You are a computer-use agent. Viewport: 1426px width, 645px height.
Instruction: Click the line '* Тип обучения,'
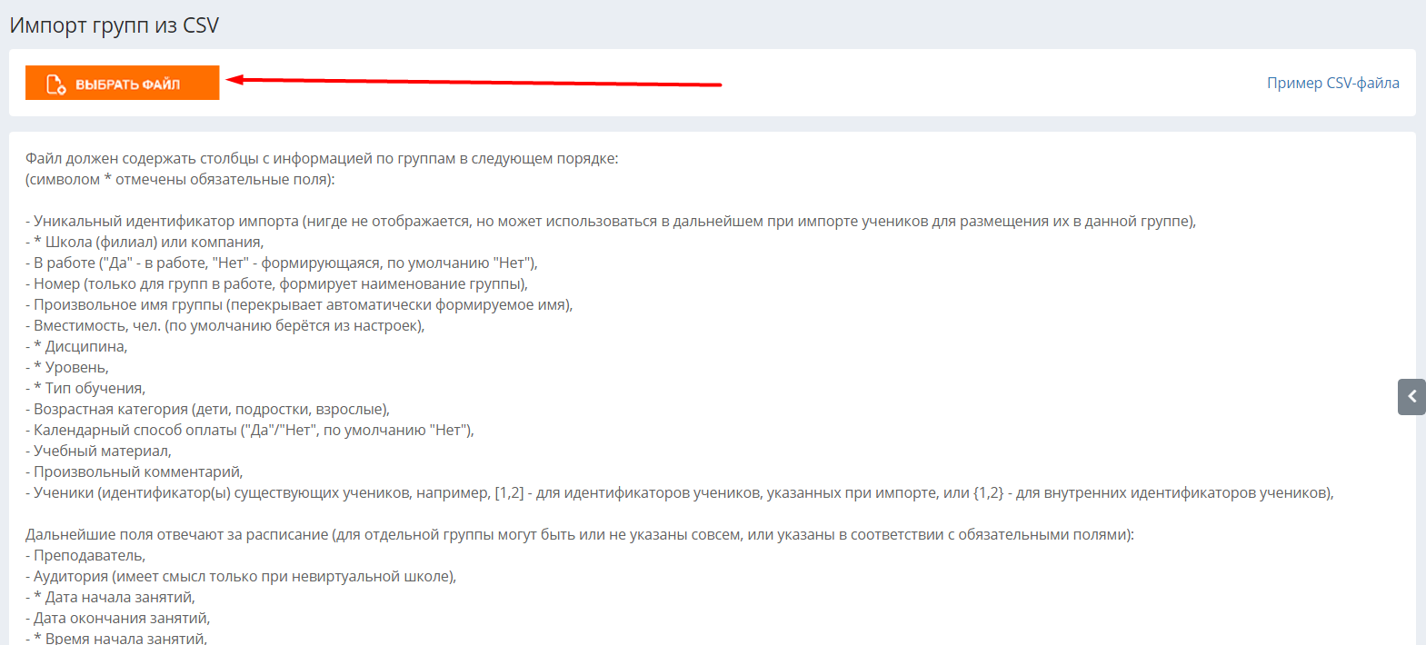pos(85,388)
